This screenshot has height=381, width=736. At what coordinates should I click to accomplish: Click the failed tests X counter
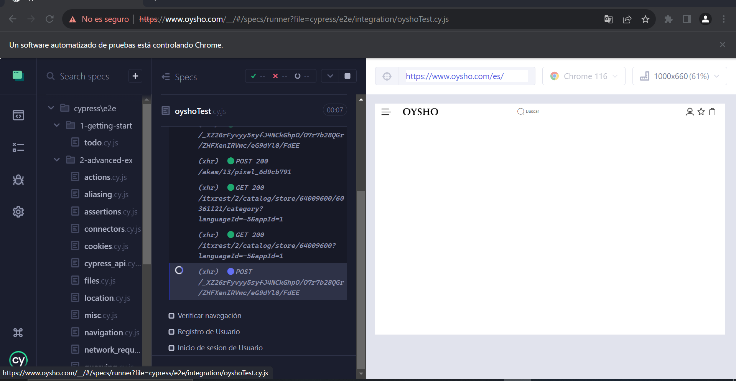point(280,76)
